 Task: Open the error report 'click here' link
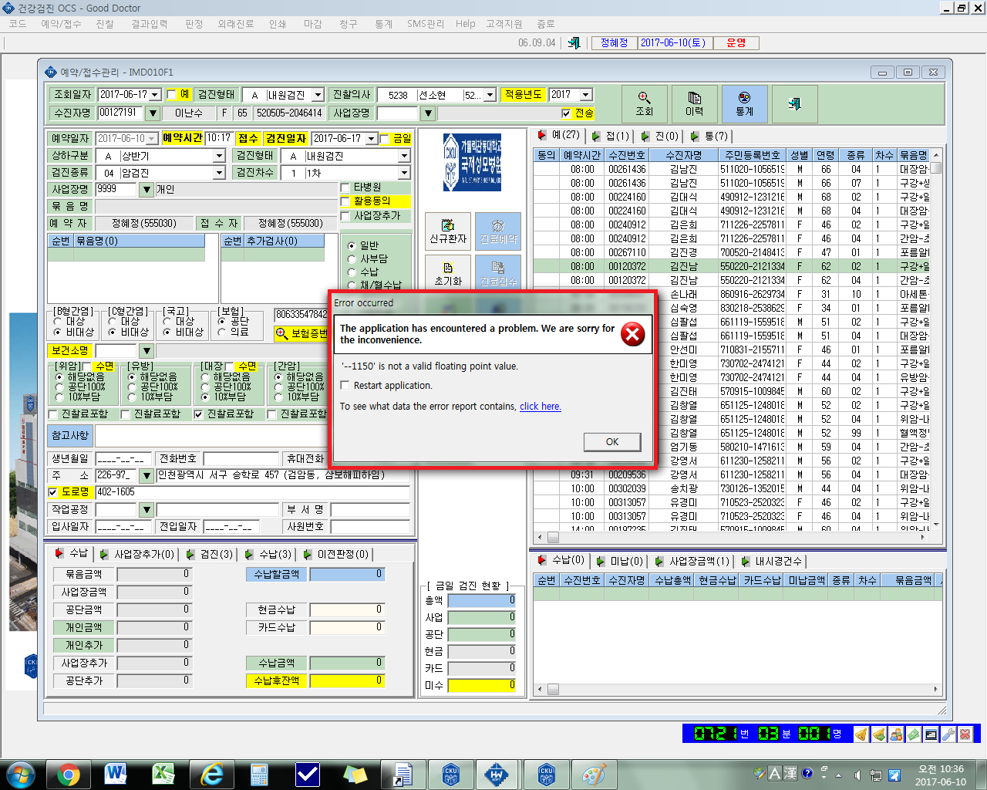click(x=540, y=407)
